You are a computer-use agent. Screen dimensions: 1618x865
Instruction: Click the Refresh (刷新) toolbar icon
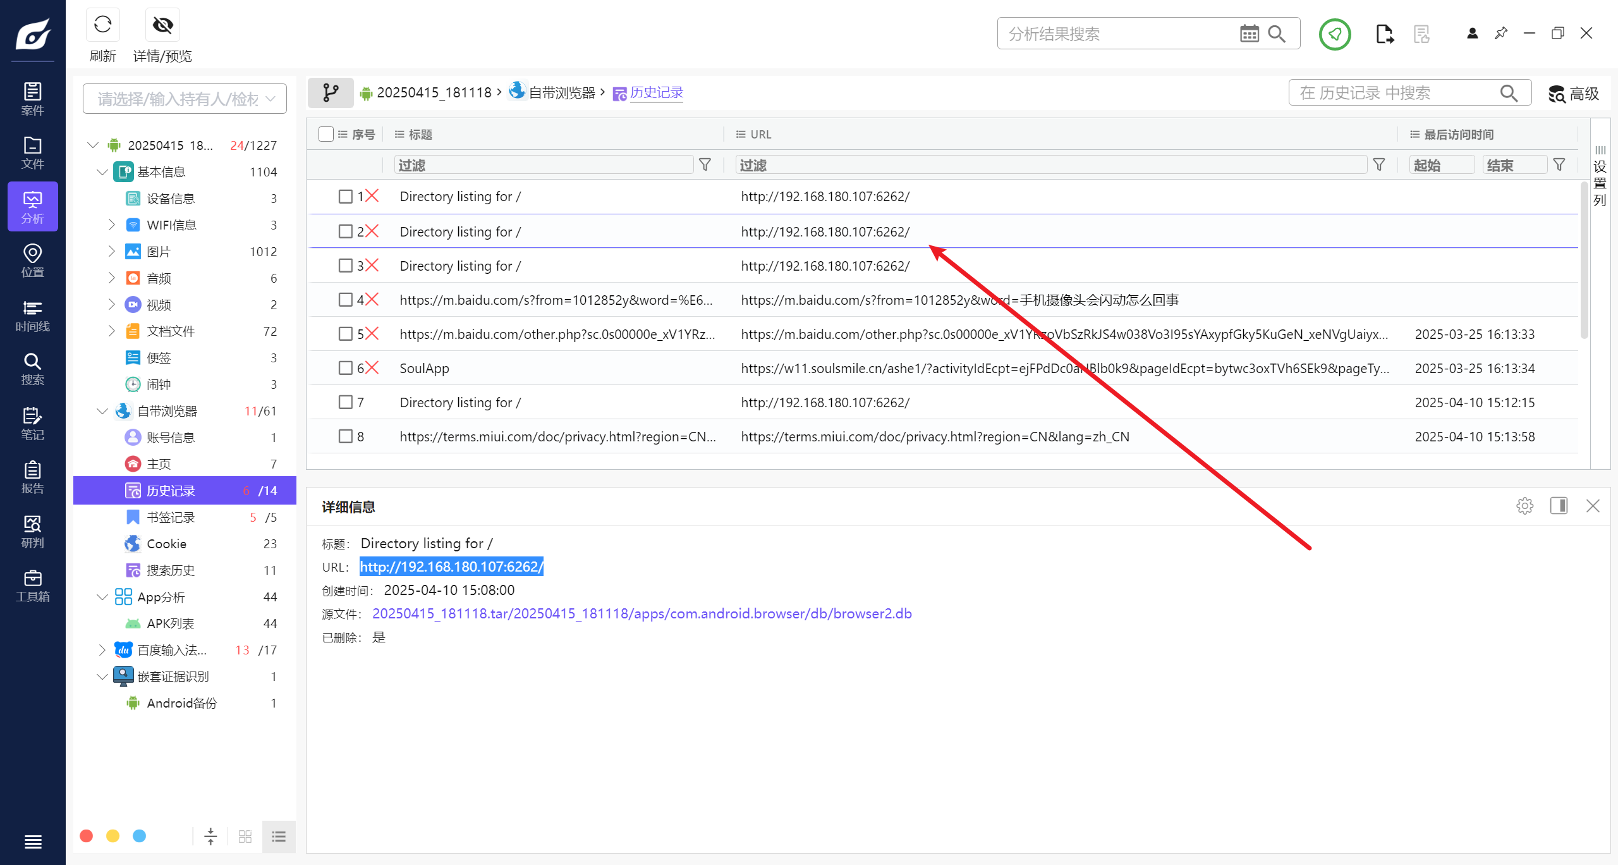pyautogui.click(x=102, y=25)
